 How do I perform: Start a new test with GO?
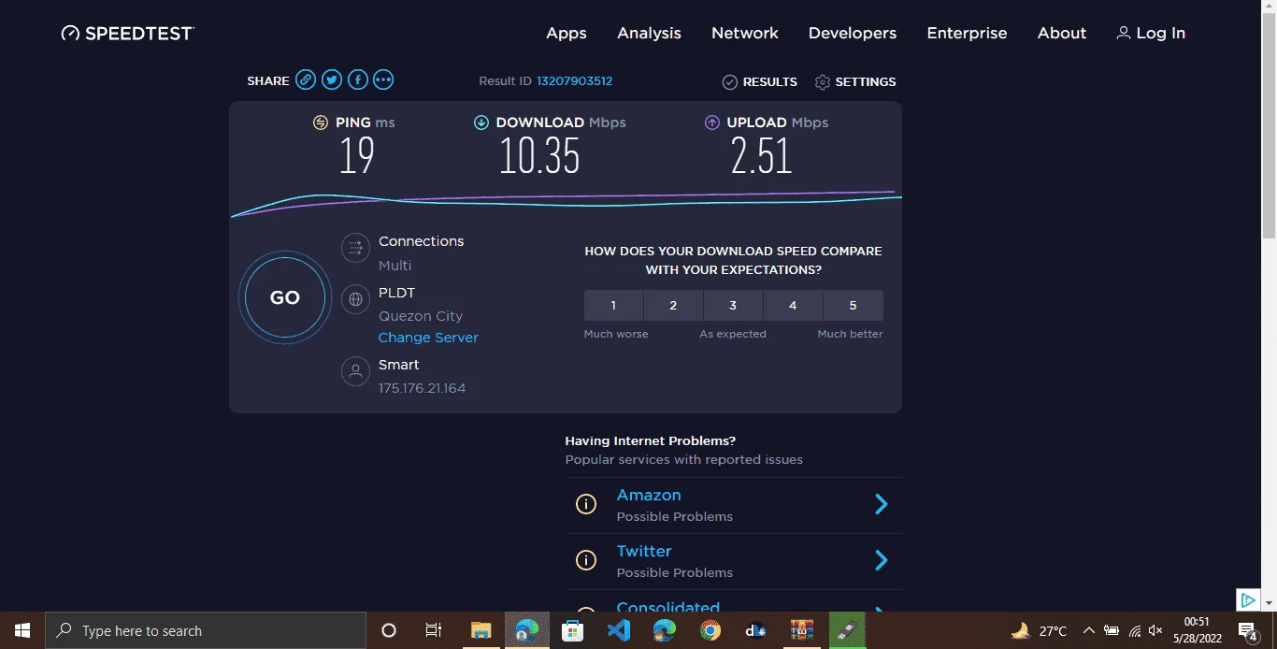pyautogui.click(x=285, y=297)
